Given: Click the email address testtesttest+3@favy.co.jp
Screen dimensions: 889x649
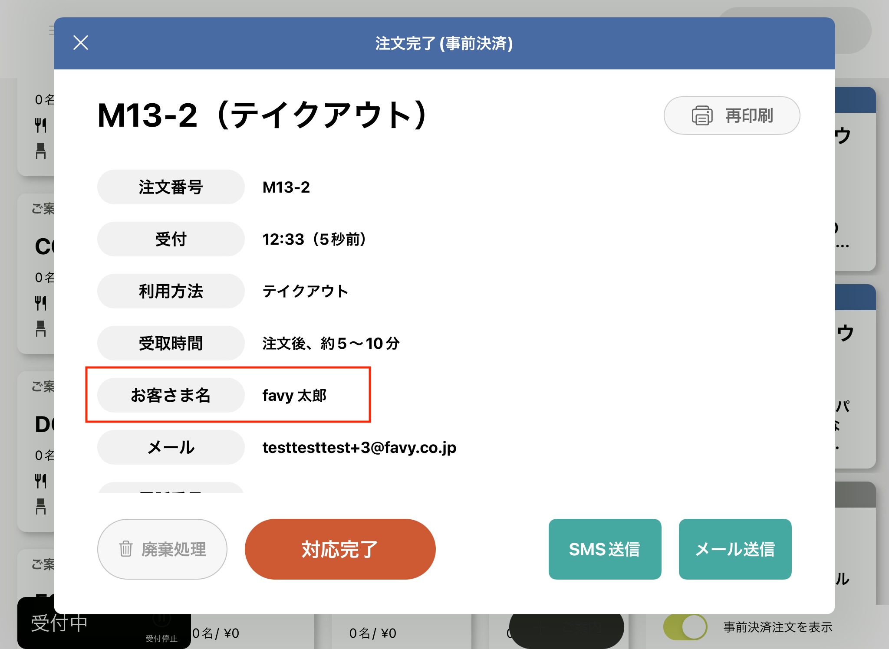Looking at the screenshot, I should click(x=359, y=447).
